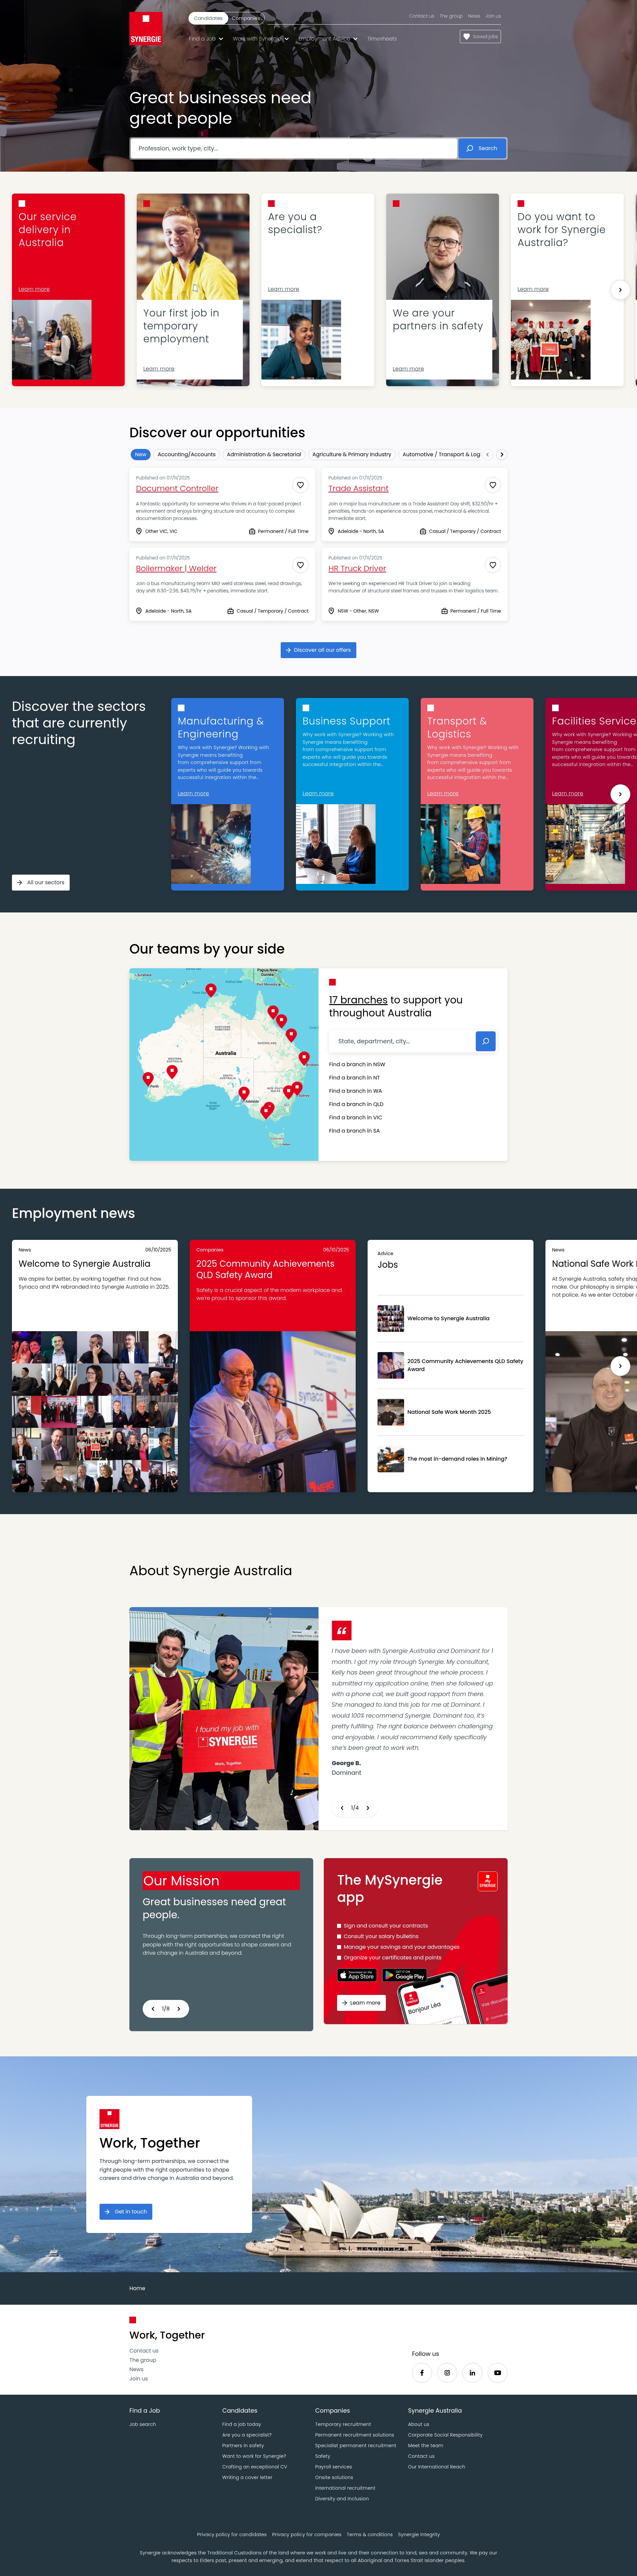The width and height of the screenshot is (637, 2576).
Task: Open the Home breadcrumb link in the footer
Action: (137, 2288)
